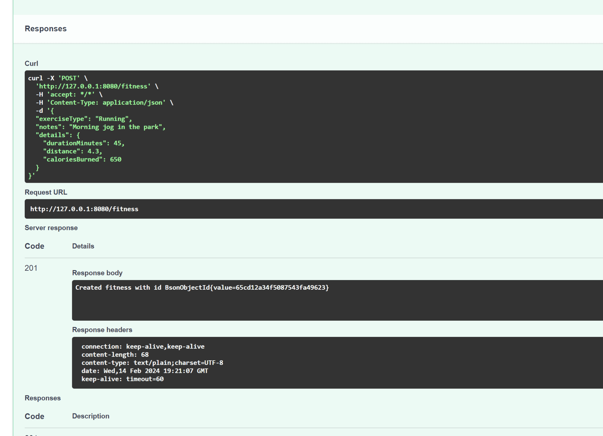Click the content-type text/plain header line

tap(152, 363)
